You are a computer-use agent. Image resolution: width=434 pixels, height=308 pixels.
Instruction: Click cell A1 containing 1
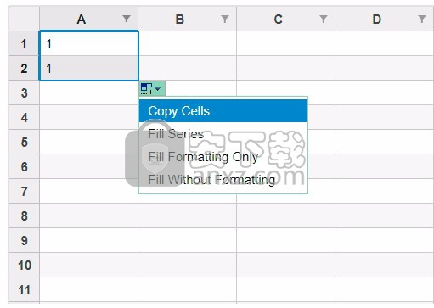[88, 43]
